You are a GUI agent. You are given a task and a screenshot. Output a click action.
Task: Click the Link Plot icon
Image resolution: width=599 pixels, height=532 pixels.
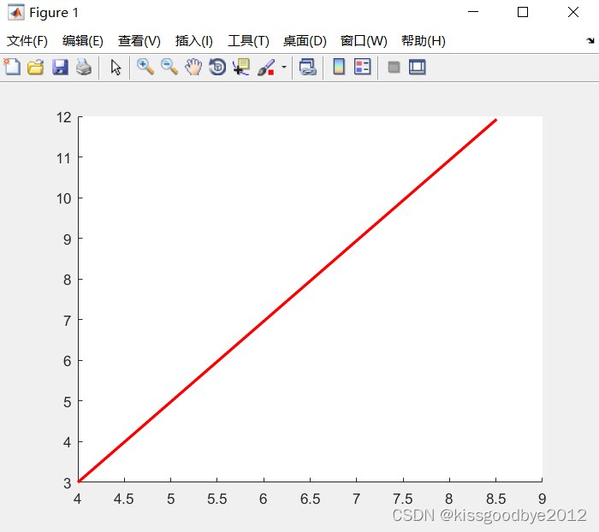point(308,68)
